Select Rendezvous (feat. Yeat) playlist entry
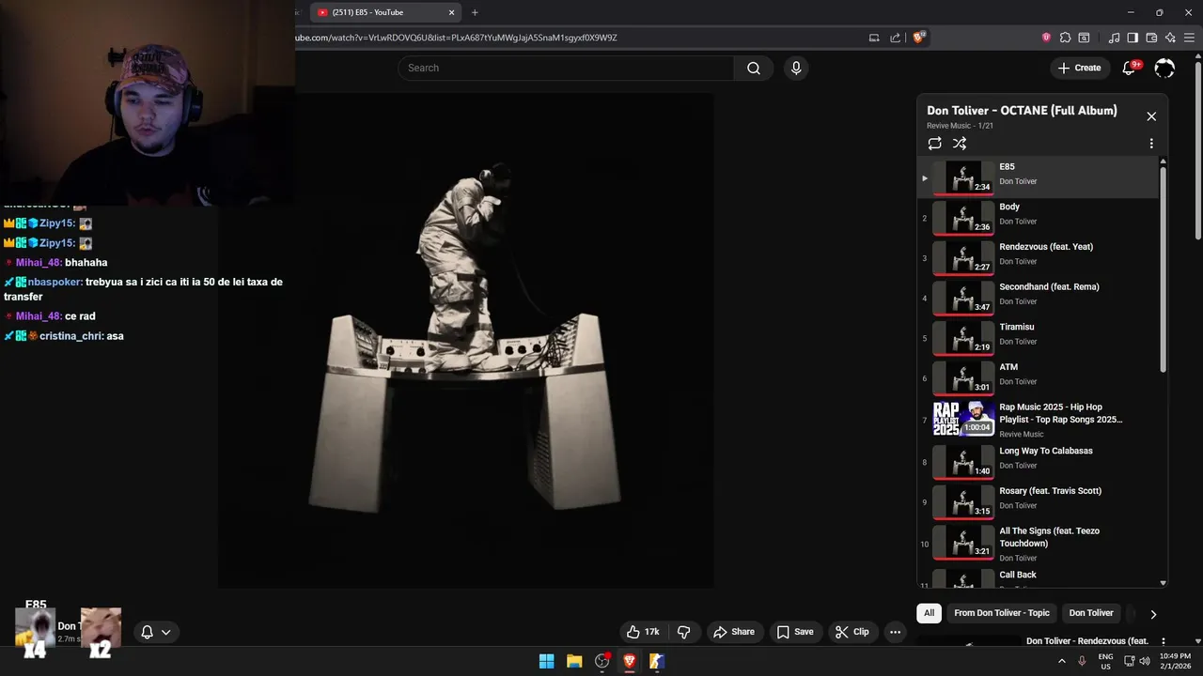 [x=1039, y=258]
